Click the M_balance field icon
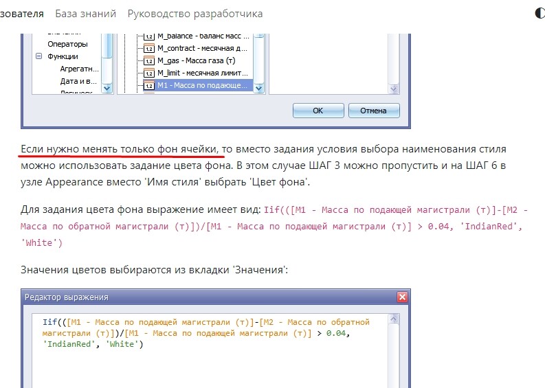 [148, 36]
